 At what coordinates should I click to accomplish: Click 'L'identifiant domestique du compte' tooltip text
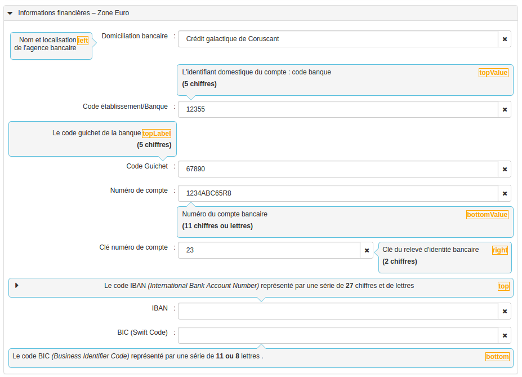(x=256, y=72)
